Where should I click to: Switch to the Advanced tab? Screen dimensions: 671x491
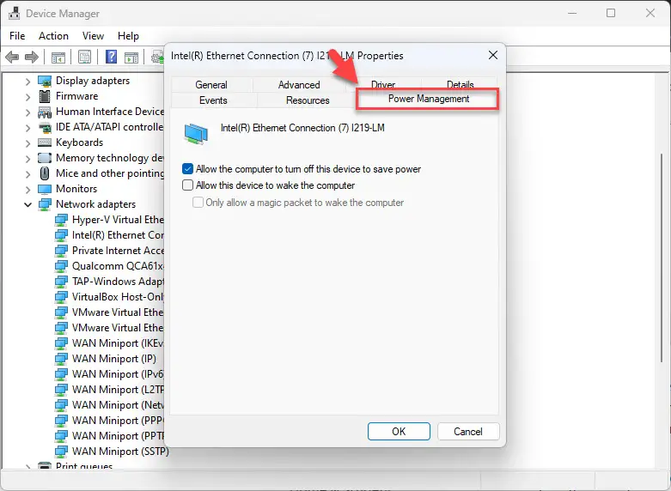pos(299,85)
